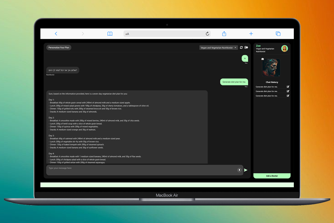Edit the third chat history entry
Screen dimensions: 334x223
point(288,96)
